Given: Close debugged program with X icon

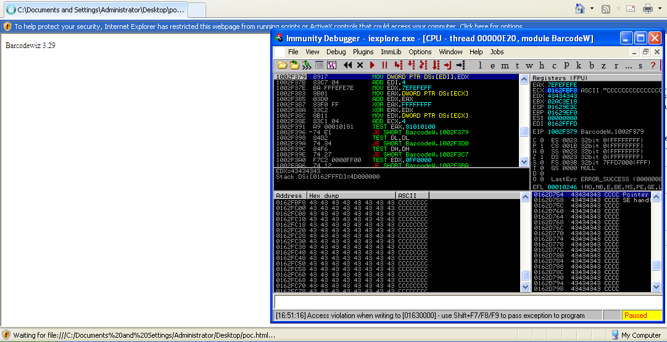Looking at the screenshot, I should pyautogui.click(x=360, y=65).
